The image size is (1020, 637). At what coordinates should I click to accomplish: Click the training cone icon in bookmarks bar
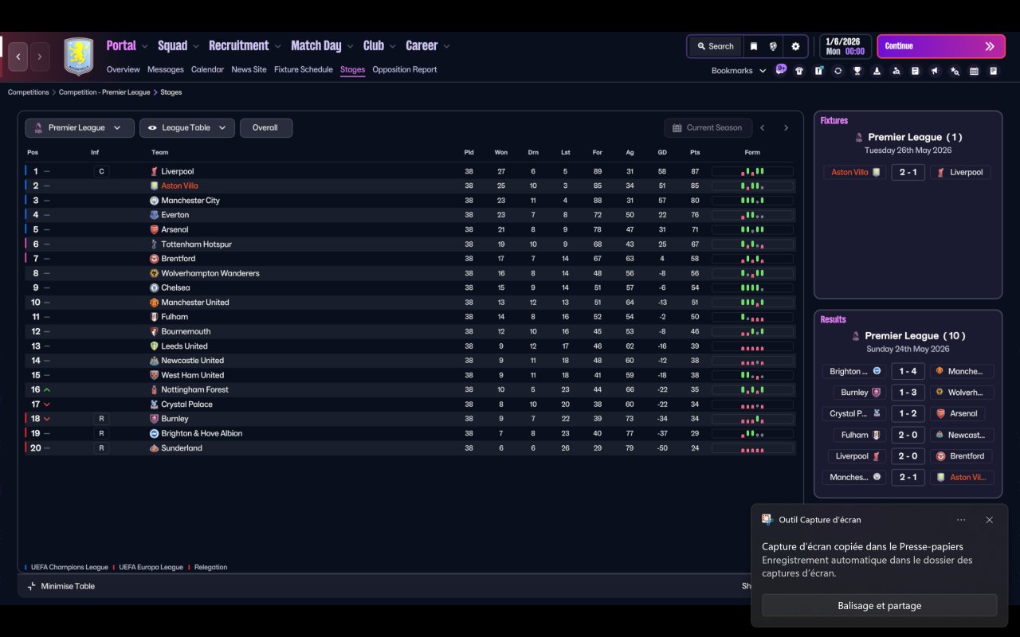877,71
